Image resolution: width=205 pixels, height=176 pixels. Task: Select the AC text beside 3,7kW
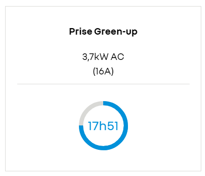(x=117, y=57)
